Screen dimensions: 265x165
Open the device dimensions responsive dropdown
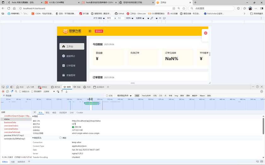point(99,18)
